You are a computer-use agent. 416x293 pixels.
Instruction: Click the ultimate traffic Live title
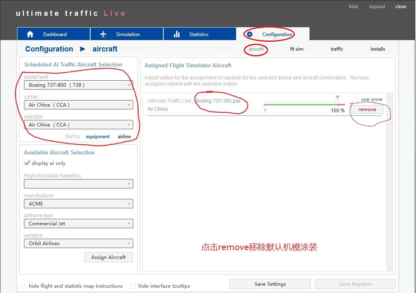click(x=70, y=13)
